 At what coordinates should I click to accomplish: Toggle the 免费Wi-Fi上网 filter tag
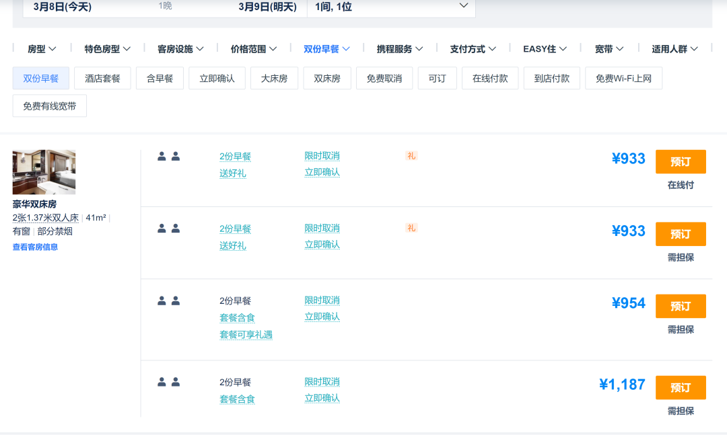tap(623, 79)
